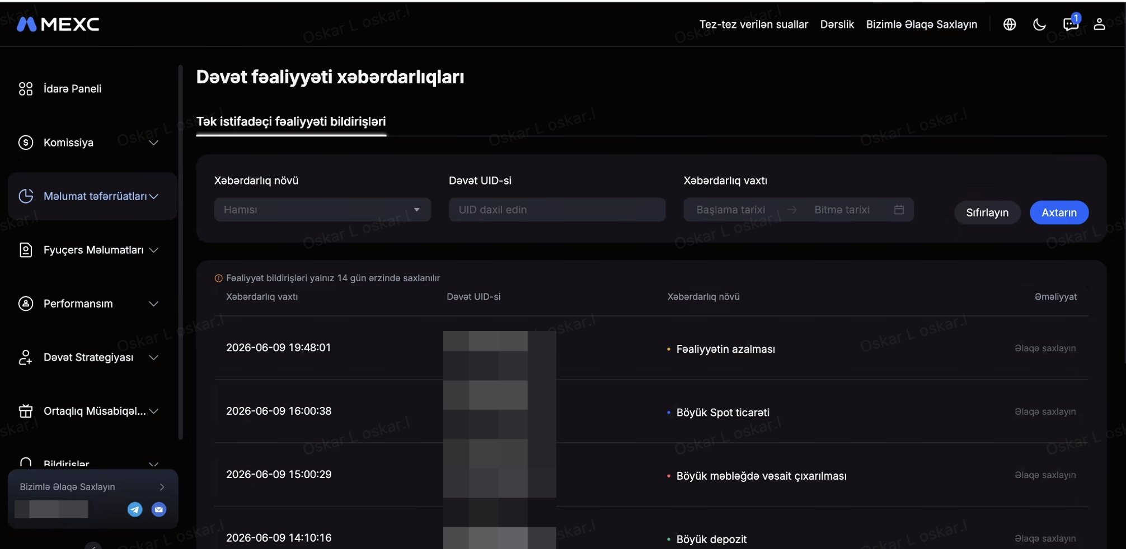Expand the Dəvət Strategiyası chevron
This screenshot has width=1126, height=549.
(x=154, y=357)
